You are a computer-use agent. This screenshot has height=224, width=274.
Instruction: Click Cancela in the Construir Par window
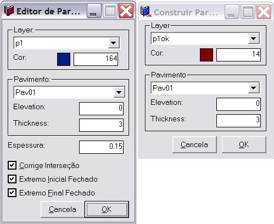point(194,144)
